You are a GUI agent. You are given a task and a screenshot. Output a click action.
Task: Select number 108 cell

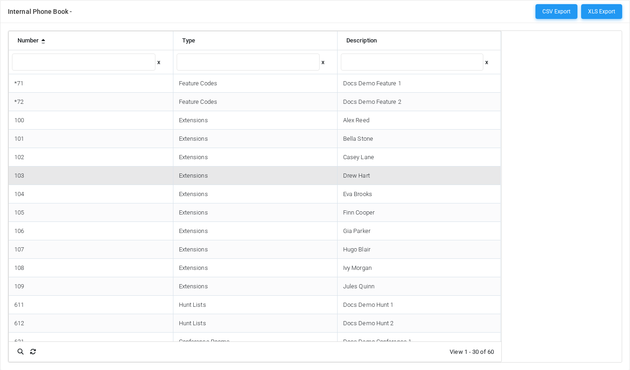pos(91,268)
